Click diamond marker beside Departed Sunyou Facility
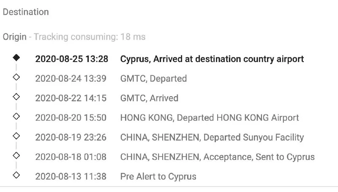The width and height of the screenshot is (338, 192). click(x=16, y=135)
